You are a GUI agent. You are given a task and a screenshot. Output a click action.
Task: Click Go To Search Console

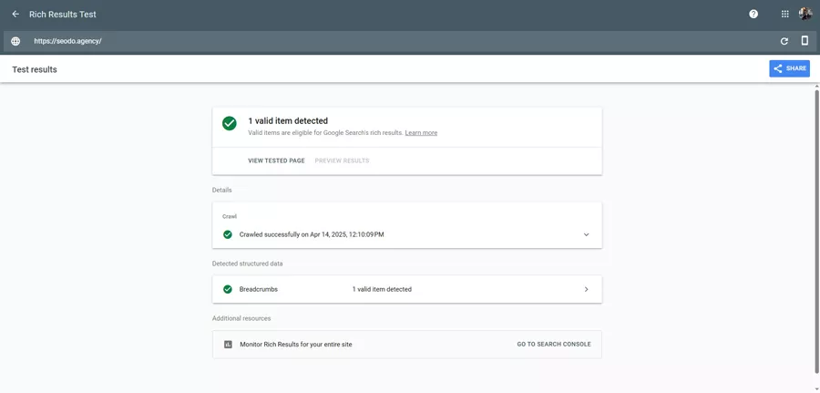point(553,345)
